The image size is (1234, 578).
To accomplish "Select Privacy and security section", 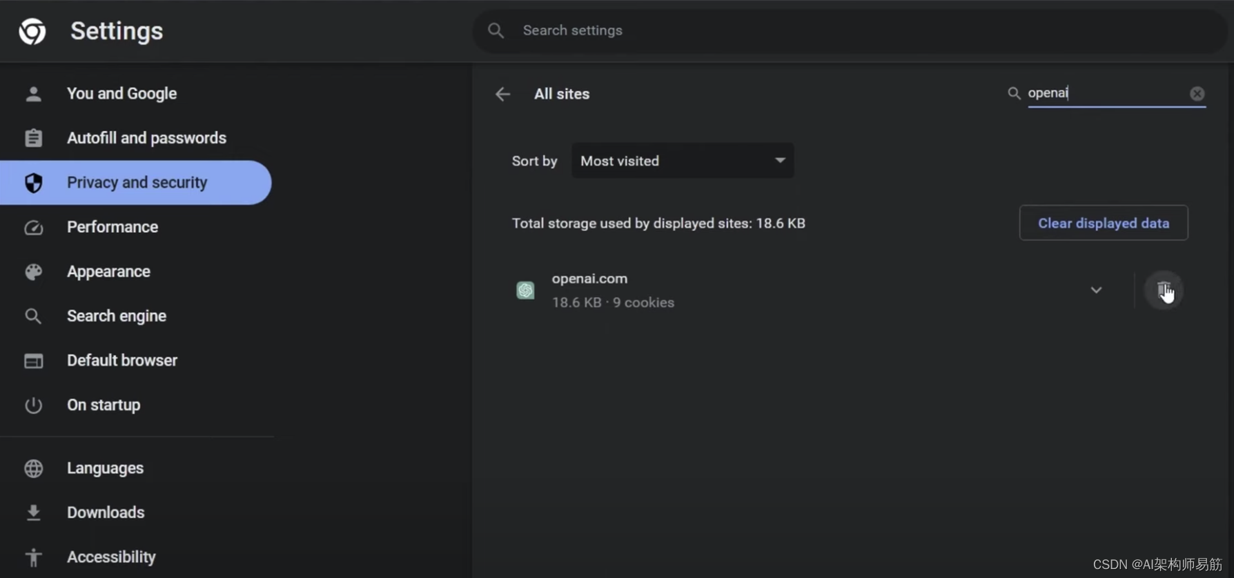I will click(x=136, y=182).
